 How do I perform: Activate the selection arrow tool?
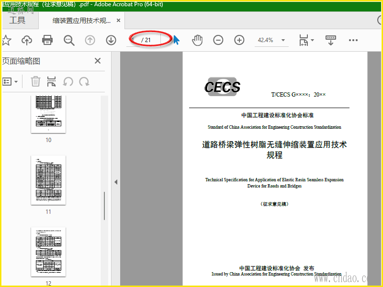tap(176, 40)
